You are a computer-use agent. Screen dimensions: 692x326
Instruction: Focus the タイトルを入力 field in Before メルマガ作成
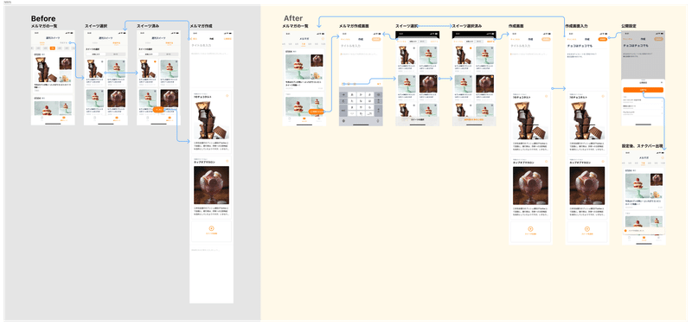211,45
